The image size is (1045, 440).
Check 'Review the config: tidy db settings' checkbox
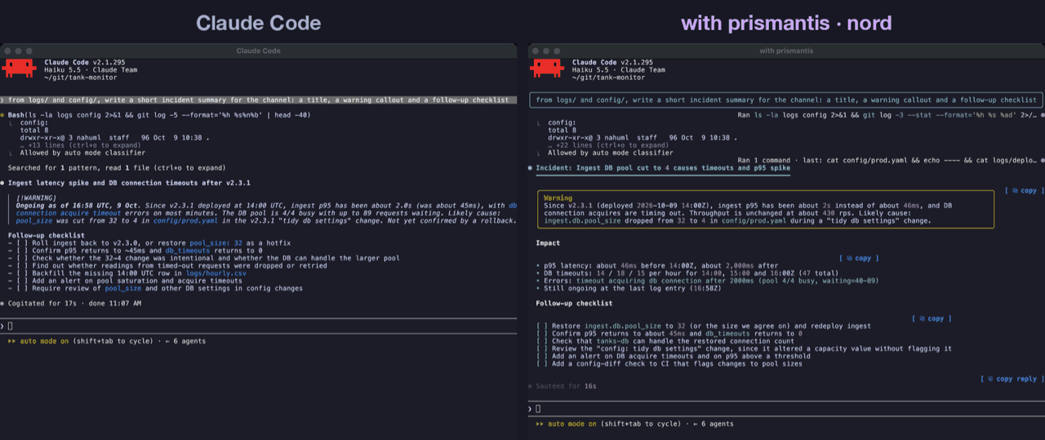point(542,349)
